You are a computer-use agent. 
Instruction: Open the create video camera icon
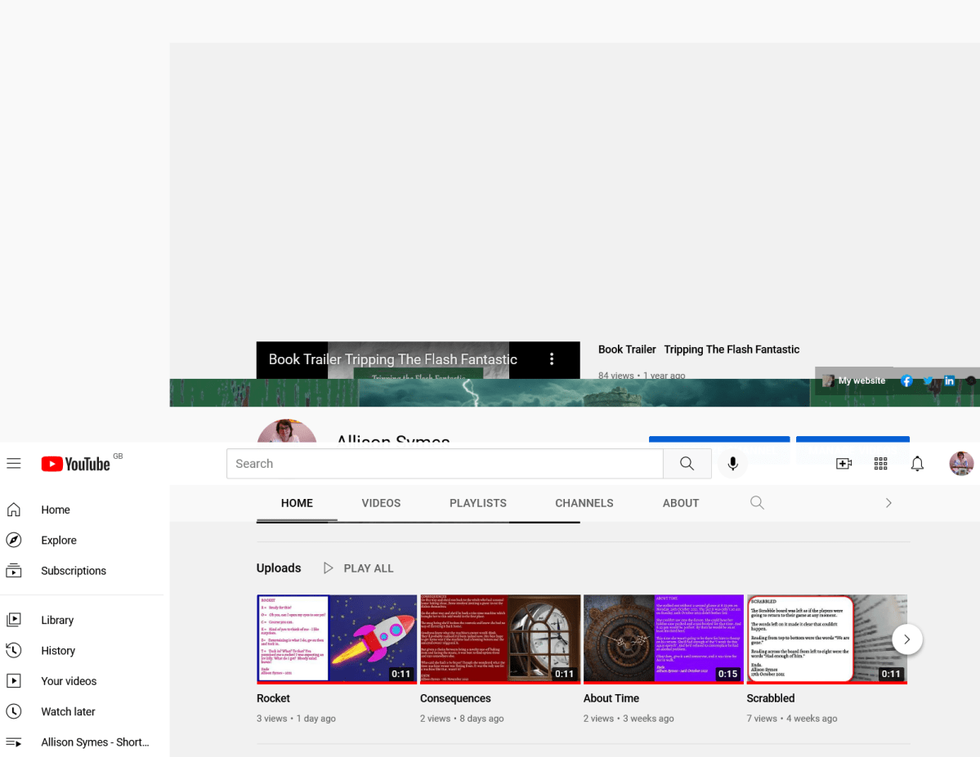(x=844, y=464)
